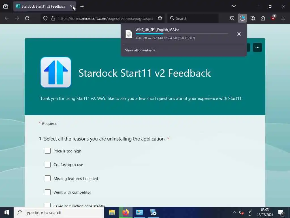The image size is (290, 218).
Task: Open the Pocket save icon
Action: (x=232, y=18)
